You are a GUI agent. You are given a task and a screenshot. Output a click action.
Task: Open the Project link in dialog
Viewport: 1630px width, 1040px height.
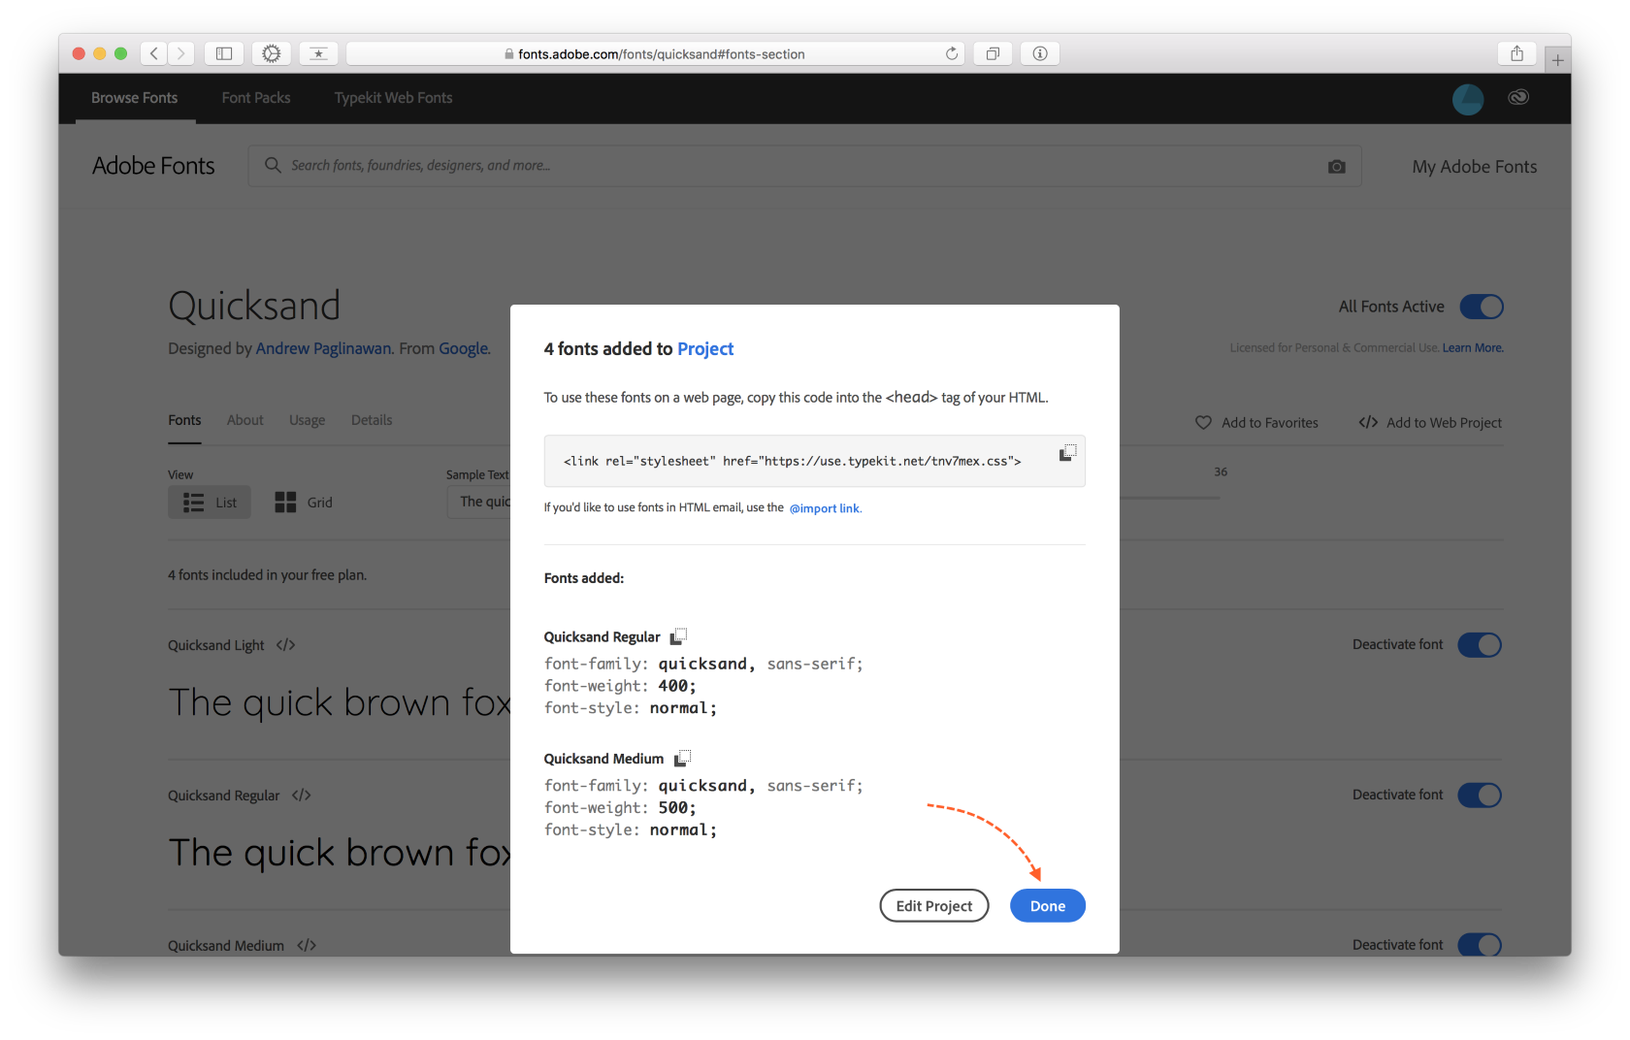point(705,349)
